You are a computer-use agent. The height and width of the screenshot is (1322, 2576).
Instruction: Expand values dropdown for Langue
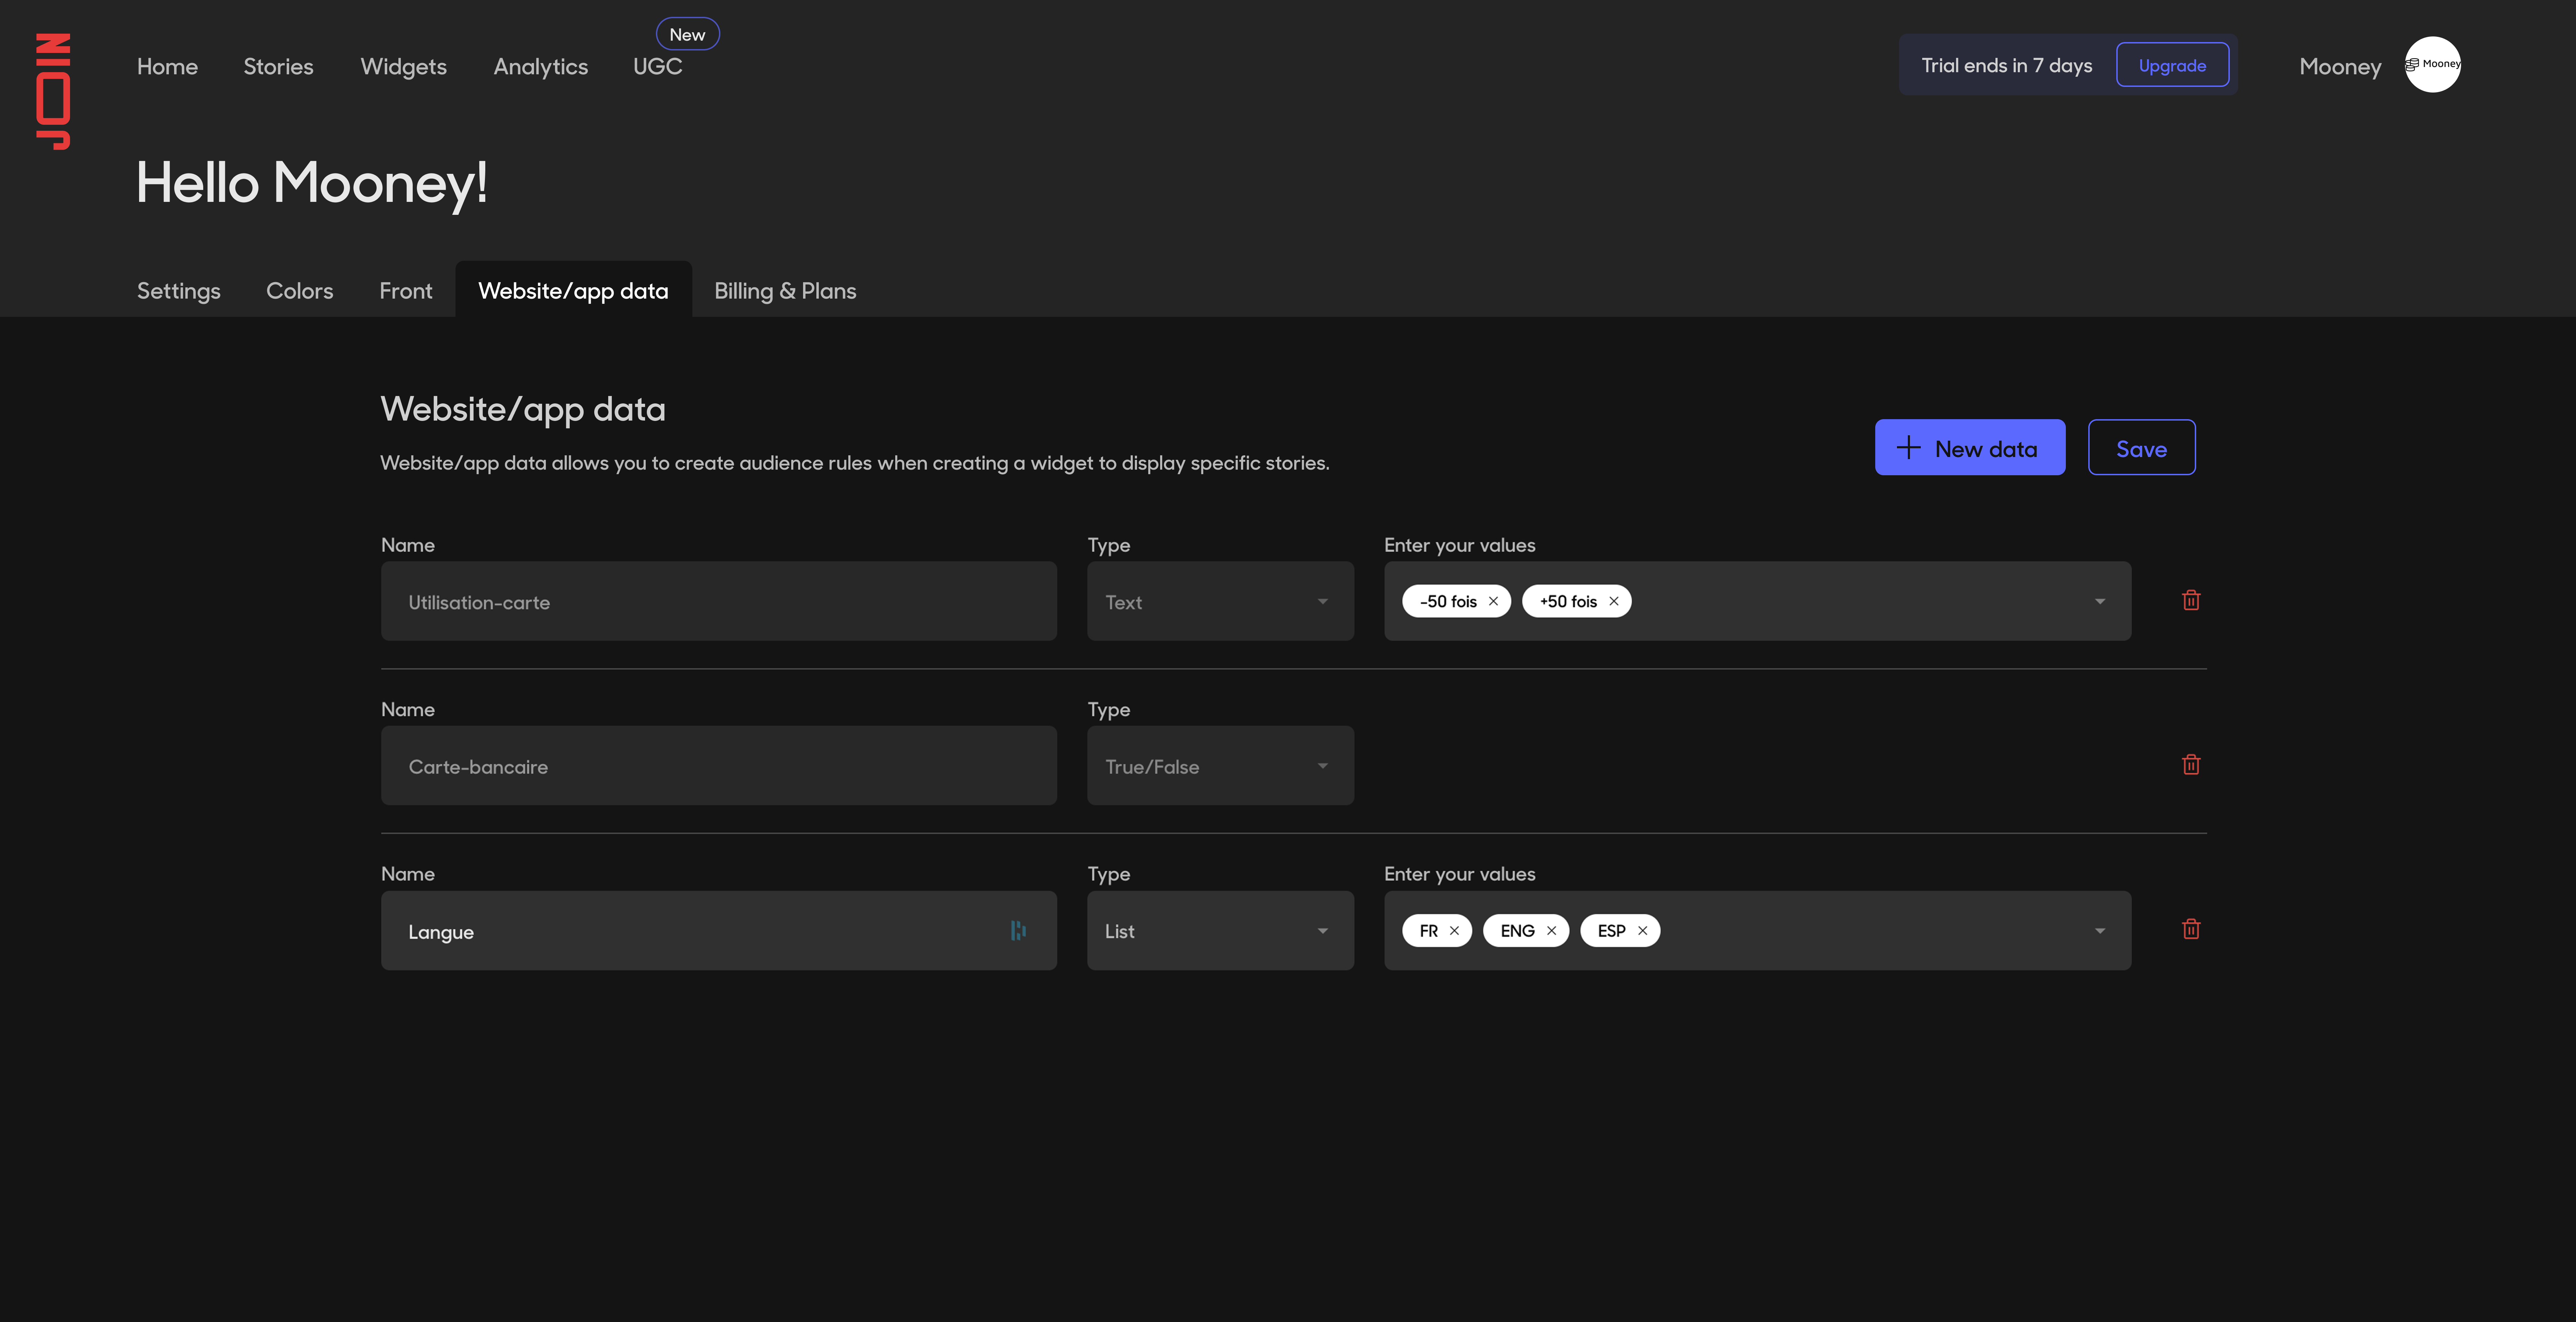click(2099, 931)
